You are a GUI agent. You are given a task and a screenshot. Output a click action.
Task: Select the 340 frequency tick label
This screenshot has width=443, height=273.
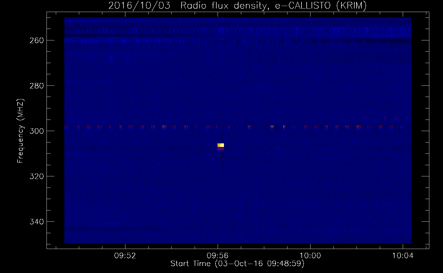(x=36, y=222)
